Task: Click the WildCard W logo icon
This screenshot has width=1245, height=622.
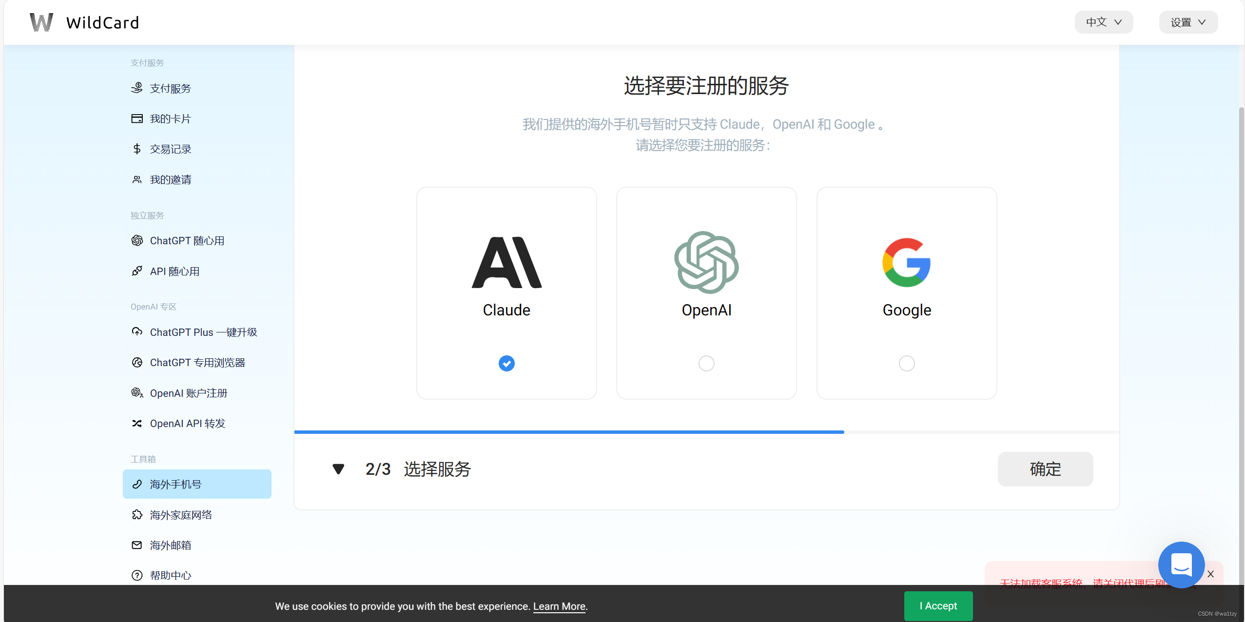Action: pos(41,22)
